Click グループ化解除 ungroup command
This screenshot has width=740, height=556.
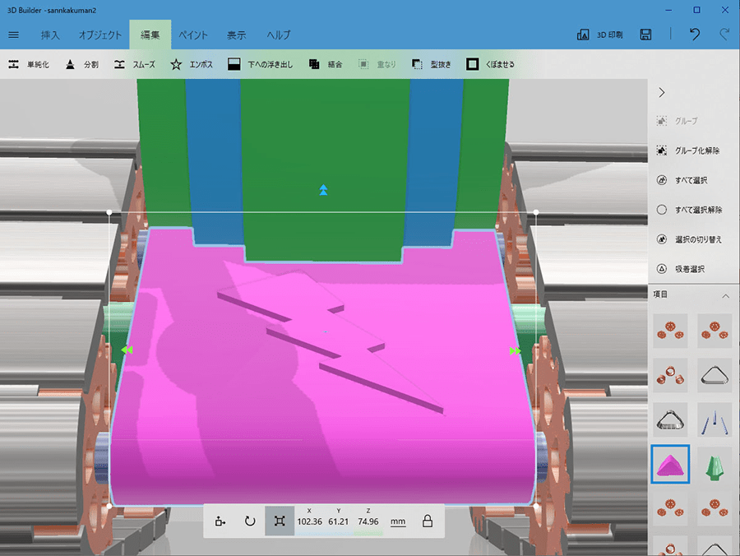click(688, 151)
